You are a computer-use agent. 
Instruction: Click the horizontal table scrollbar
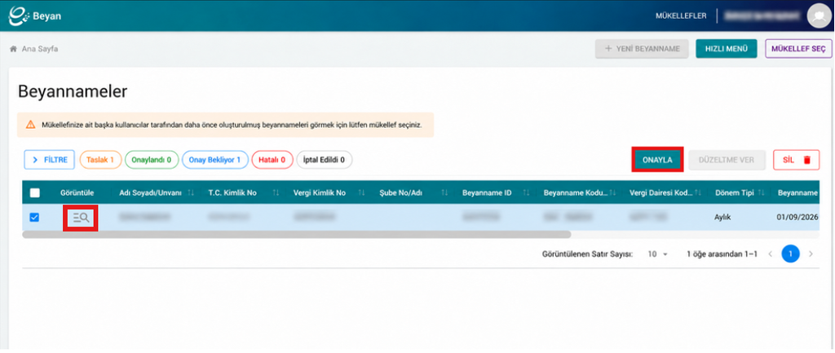[x=297, y=234]
